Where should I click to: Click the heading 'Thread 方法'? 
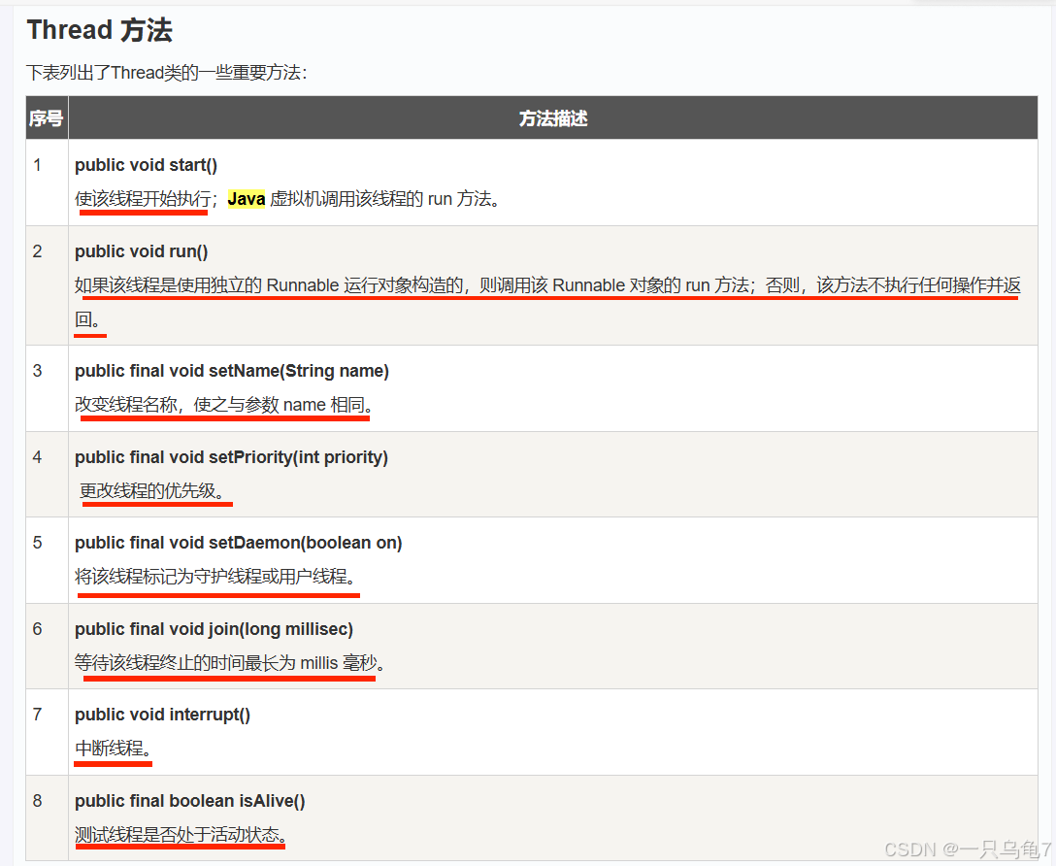[x=100, y=30]
